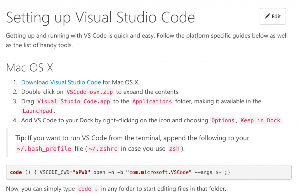Click the 'Setting up Visual Studio Code' heading
299x196 pixels.
100,17
